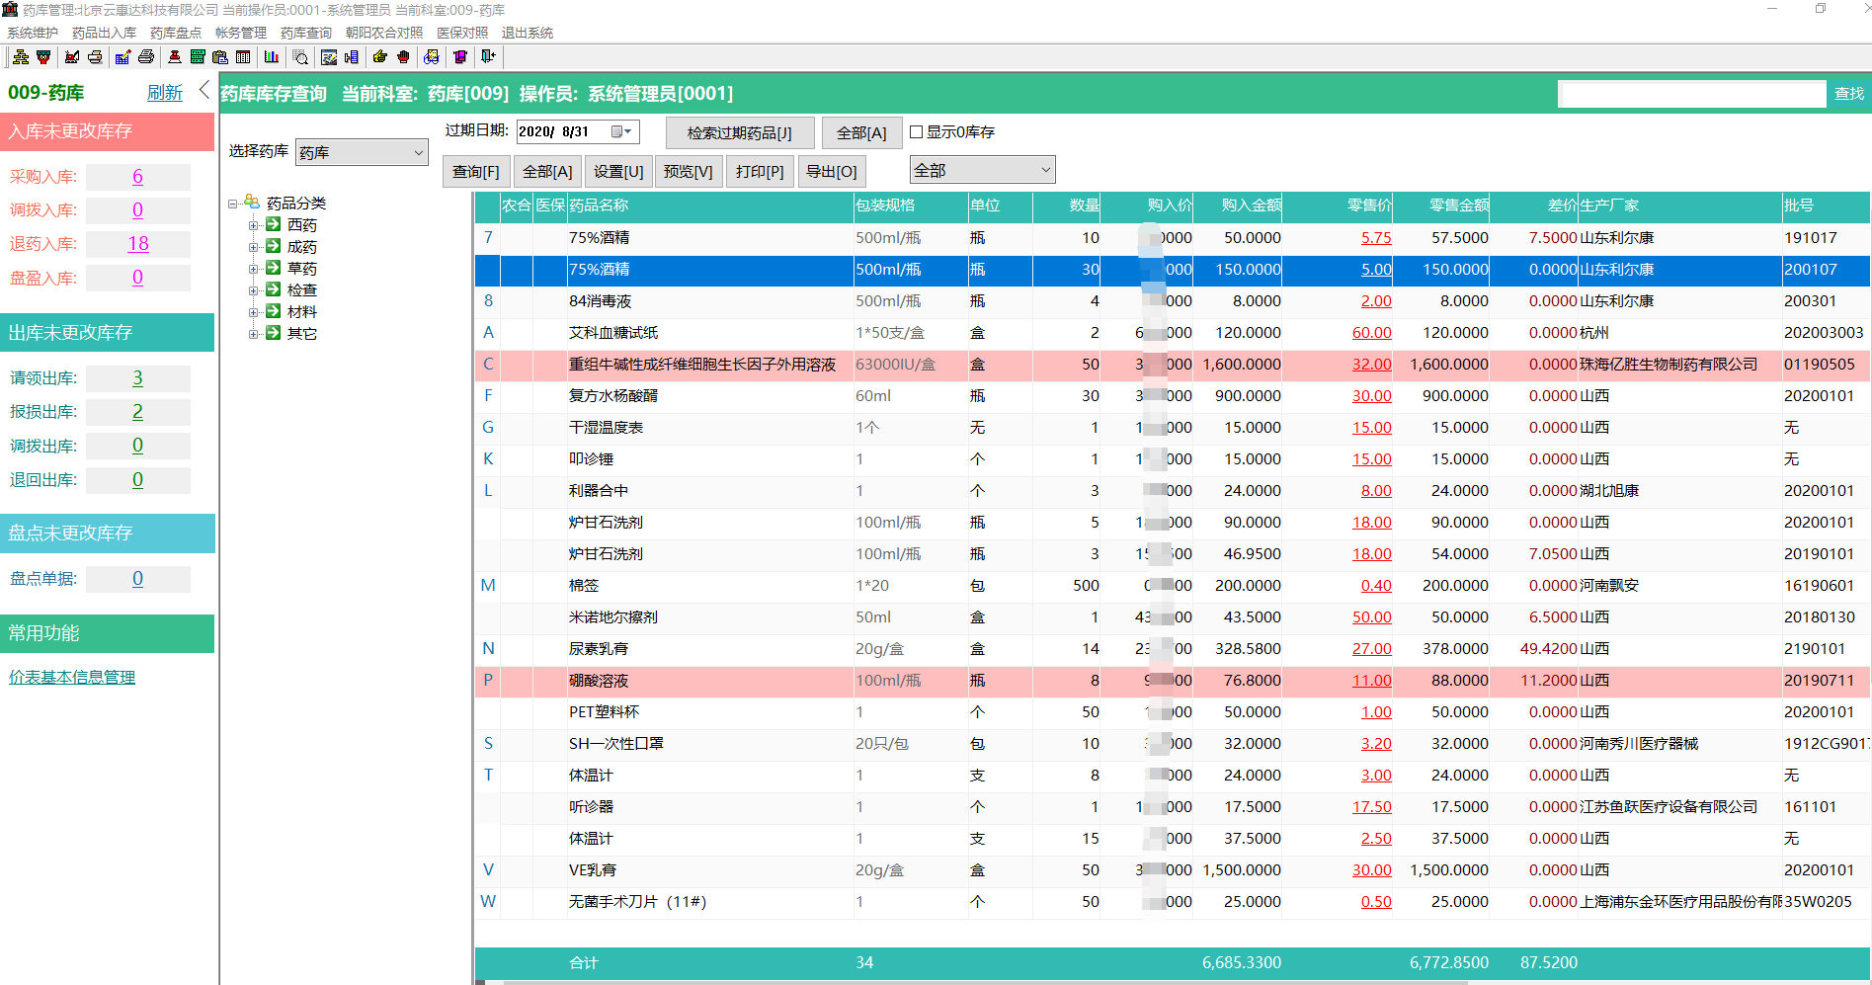
Task: Click the red stamp toolbar icon
Action: pyautogui.click(x=174, y=57)
